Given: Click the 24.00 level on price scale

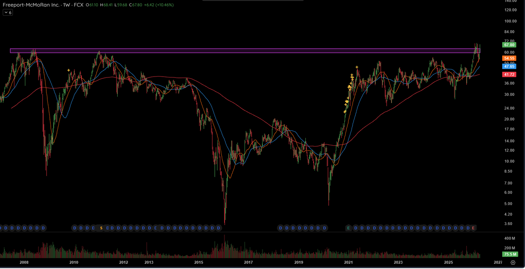Looking at the screenshot, I should click(x=509, y=108).
